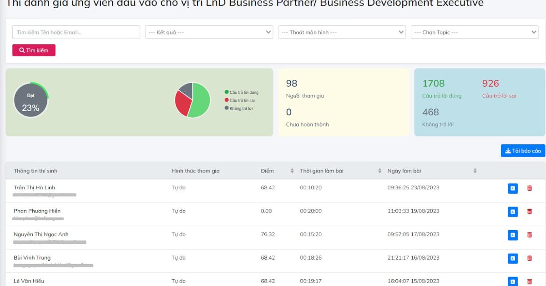Open the Chọn Topic dropdown
This screenshot has height=286, width=546.
475,32
